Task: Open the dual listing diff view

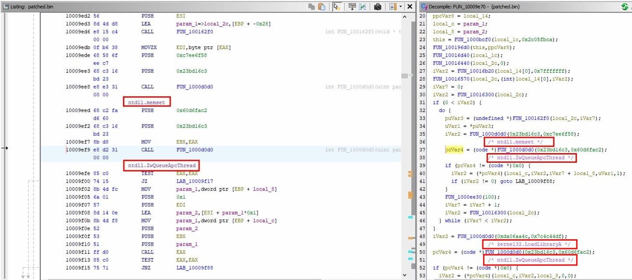Action: pyautogui.click(x=362, y=7)
